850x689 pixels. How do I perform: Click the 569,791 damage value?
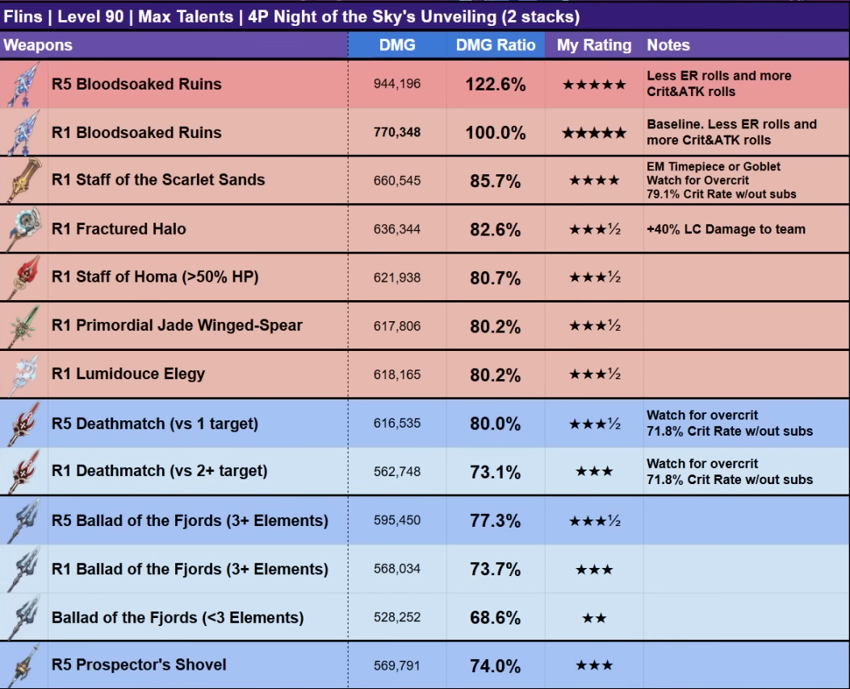397,666
